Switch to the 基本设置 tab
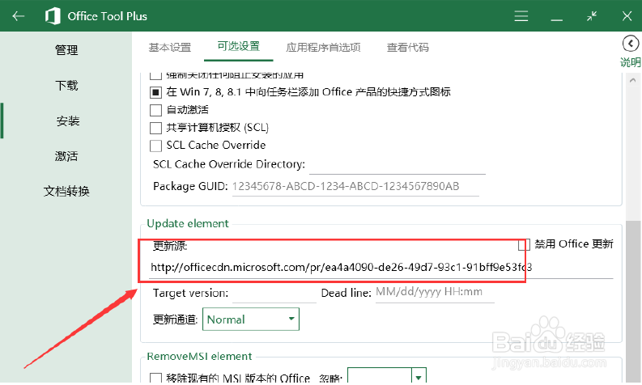 169,48
